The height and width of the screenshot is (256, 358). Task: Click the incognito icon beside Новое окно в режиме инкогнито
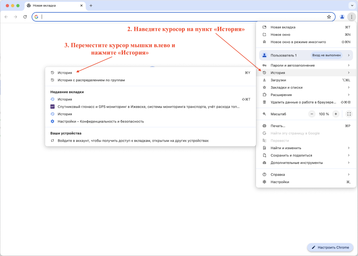click(264, 42)
